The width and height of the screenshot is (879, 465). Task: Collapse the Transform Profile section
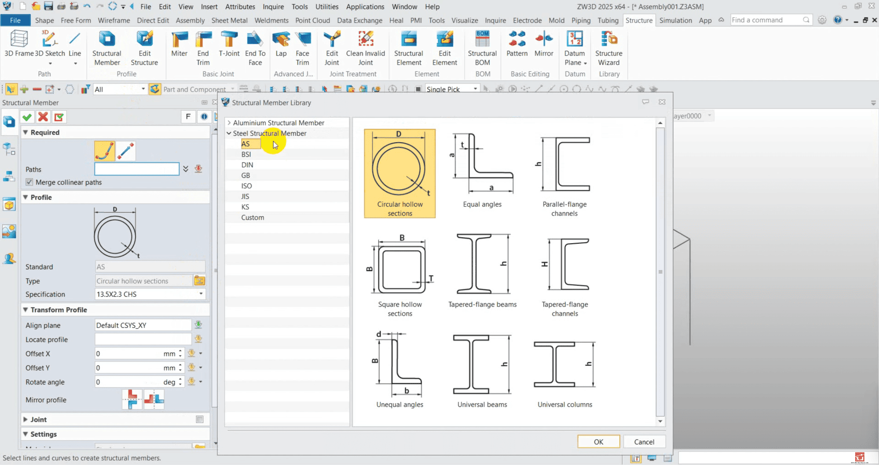(x=26, y=310)
